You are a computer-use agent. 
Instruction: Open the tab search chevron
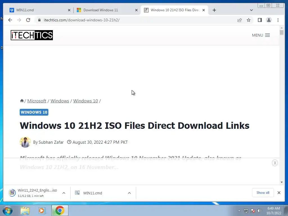(251, 10)
